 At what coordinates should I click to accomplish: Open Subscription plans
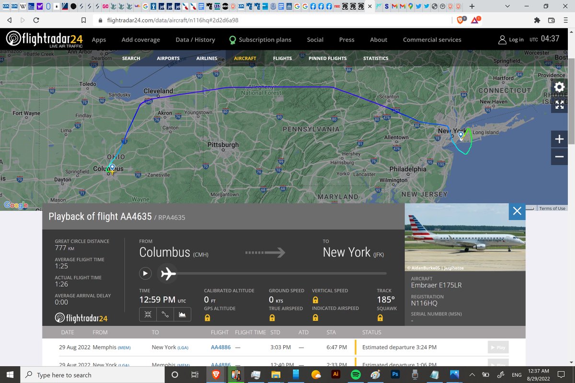(260, 40)
